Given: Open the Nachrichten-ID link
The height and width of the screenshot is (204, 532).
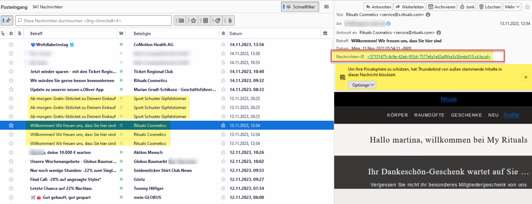Looking at the screenshot, I should coord(429,57).
